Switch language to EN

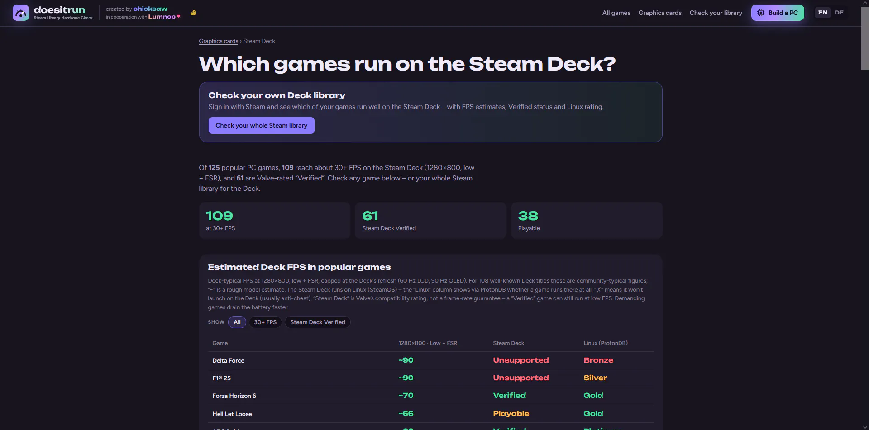tap(823, 13)
